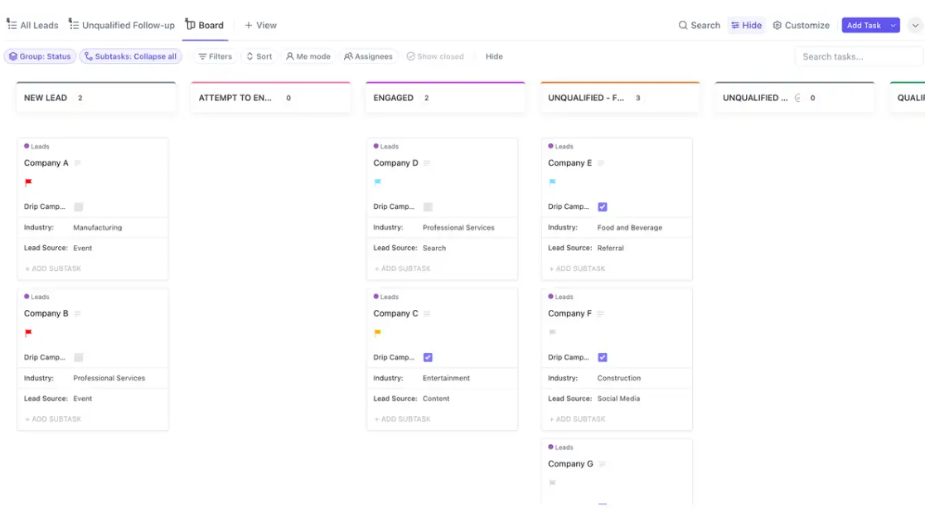The image size is (925, 513).
Task: Check Drip Campaign box for Company B
Action: [79, 357]
